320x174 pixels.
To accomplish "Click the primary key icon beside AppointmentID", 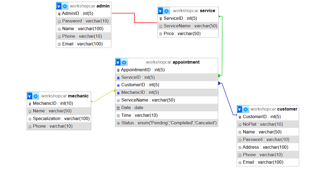I will (118, 70).
